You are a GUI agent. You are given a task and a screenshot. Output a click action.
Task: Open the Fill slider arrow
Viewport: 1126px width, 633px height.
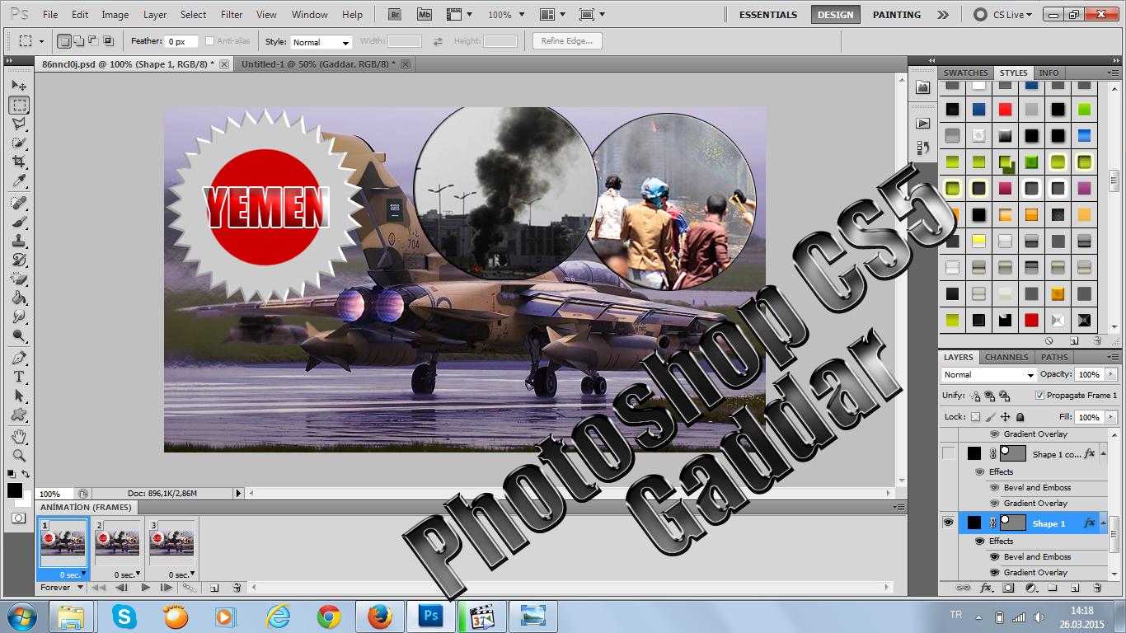point(1111,417)
